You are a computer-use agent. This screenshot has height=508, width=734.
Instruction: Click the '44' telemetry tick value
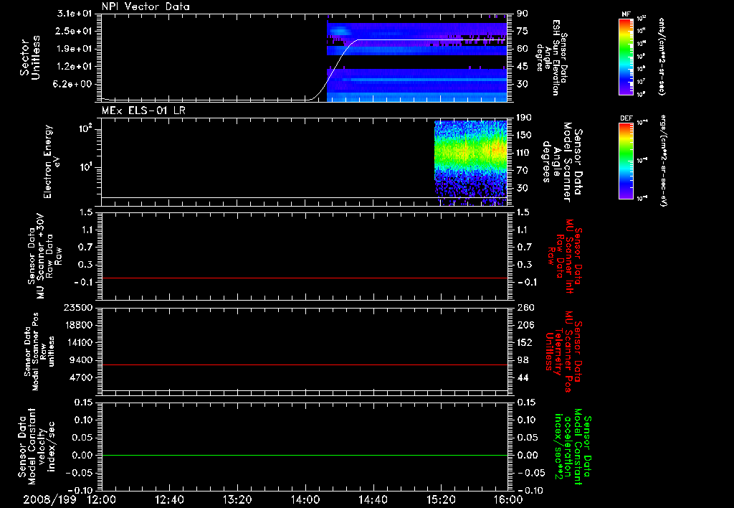point(523,377)
